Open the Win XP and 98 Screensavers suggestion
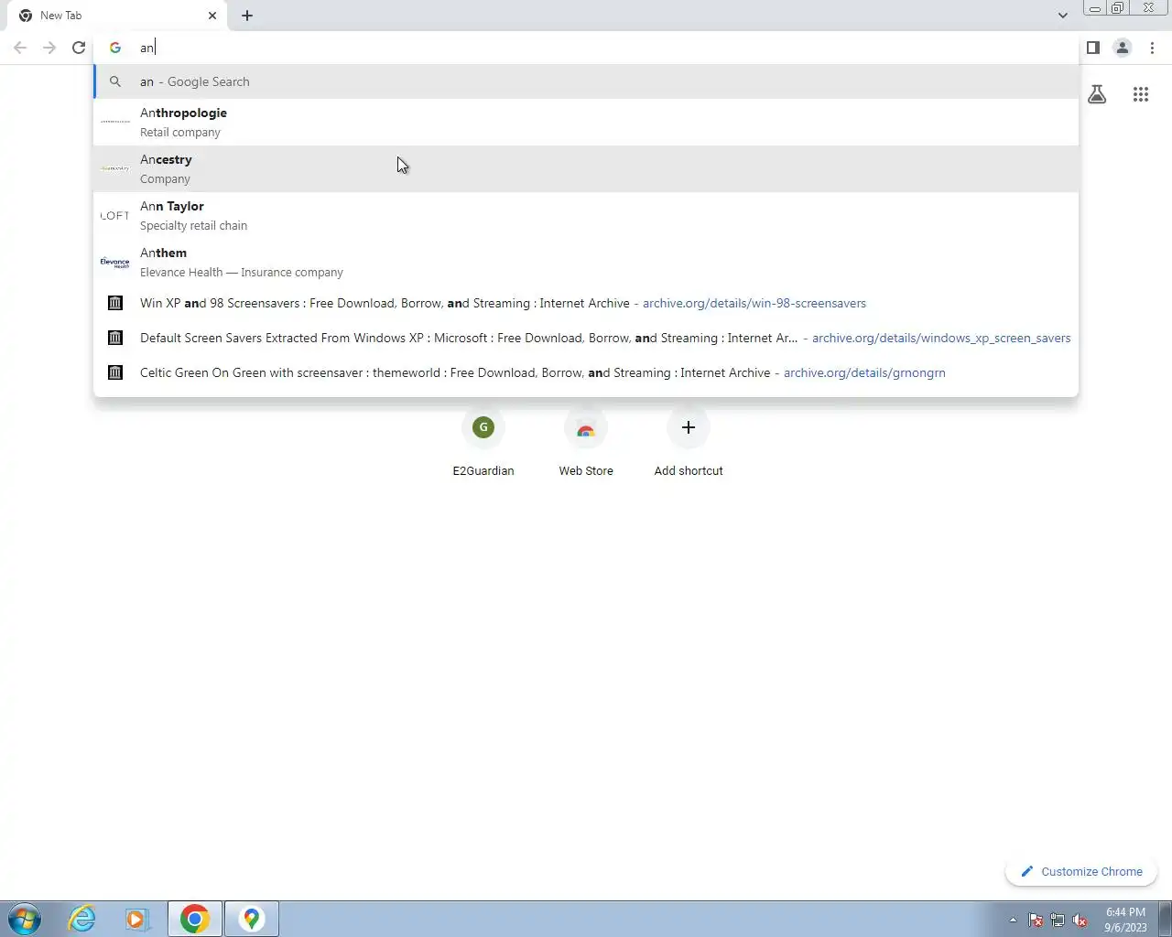The width and height of the screenshot is (1172, 937). pos(586,303)
